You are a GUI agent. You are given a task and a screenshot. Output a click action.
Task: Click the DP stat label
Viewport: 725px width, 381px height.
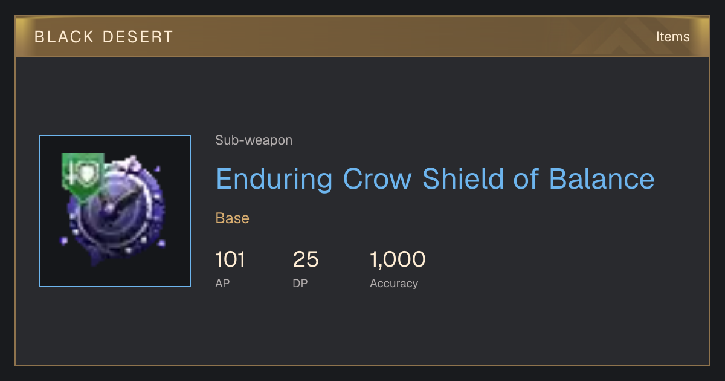tap(300, 284)
